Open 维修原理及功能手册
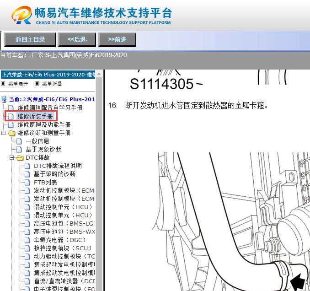This screenshot has width=310, height=291. [44, 124]
